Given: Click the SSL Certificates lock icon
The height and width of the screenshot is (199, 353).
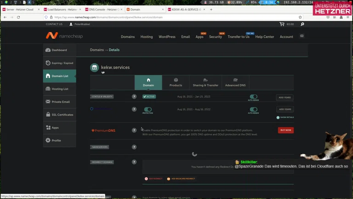Looking at the screenshot, I should (48, 114).
